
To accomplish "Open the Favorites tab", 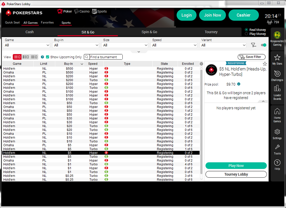I will tap(47, 23).
